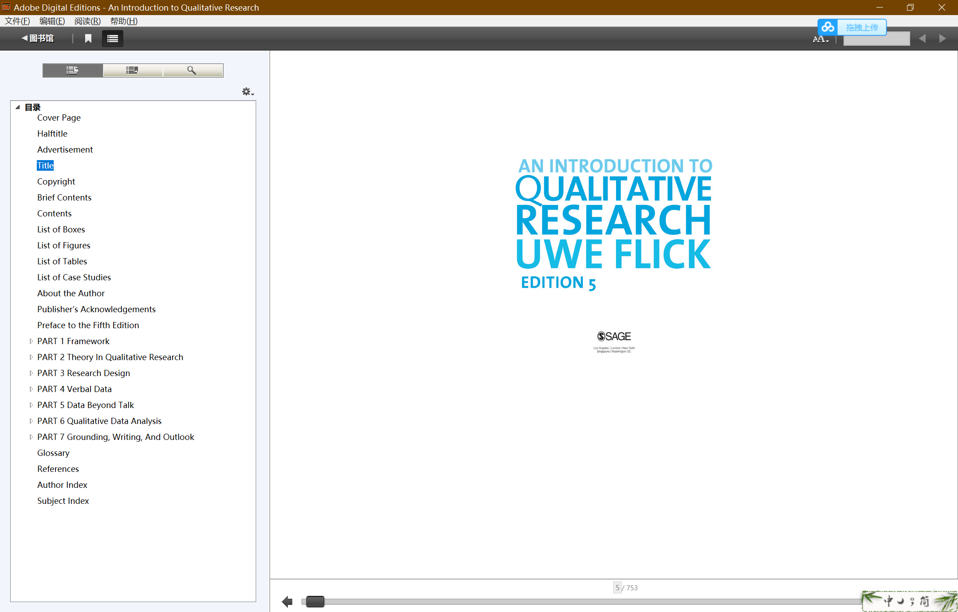958x612 pixels.
Task: Expand PART 2 Theory In Qualitative Research
Action: (x=31, y=357)
